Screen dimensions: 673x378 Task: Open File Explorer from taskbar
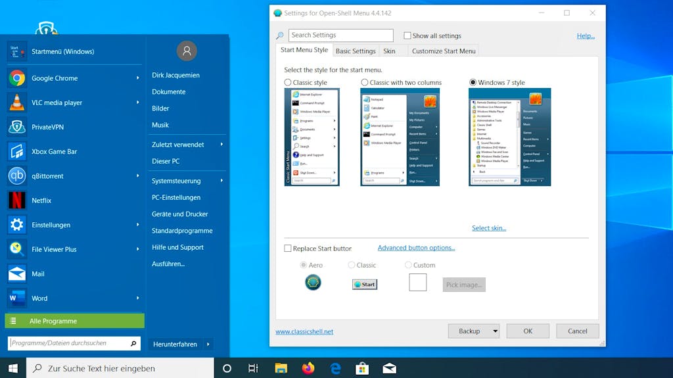point(281,368)
